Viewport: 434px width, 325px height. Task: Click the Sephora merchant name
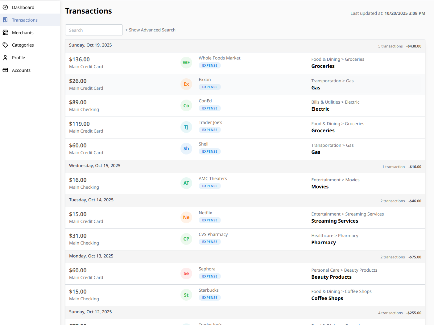pyautogui.click(x=207, y=269)
